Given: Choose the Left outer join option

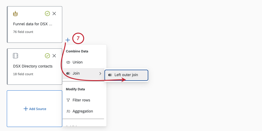Looking at the screenshot, I should click(126, 75).
